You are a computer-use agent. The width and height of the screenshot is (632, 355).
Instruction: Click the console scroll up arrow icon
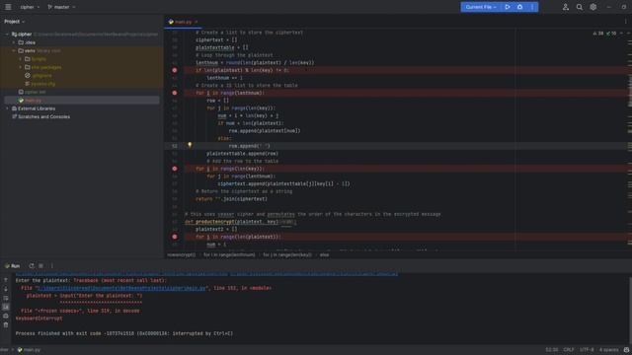[x=6, y=280]
